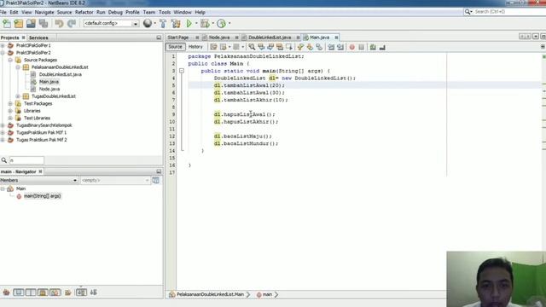Click the main breadcrumb at editor bottom
The height and width of the screenshot is (307, 546).
pyautogui.click(x=267, y=294)
